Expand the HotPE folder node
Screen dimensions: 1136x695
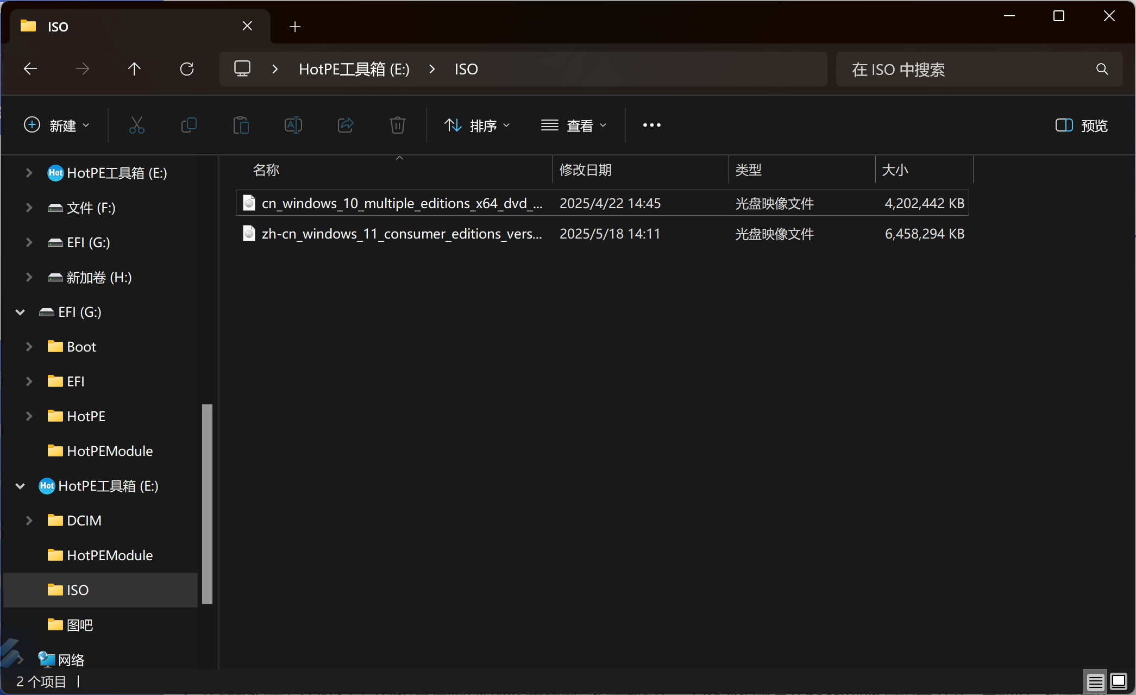click(x=29, y=416)
